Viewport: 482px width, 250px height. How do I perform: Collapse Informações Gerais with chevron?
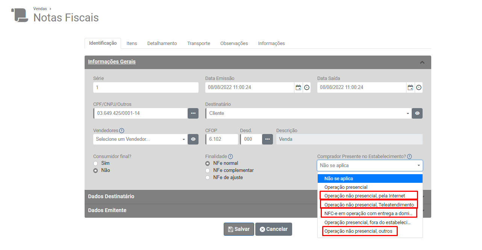(422, 62)
